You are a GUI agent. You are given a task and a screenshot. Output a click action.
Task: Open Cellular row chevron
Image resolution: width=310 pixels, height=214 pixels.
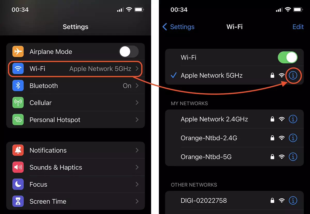click(137, 103)
